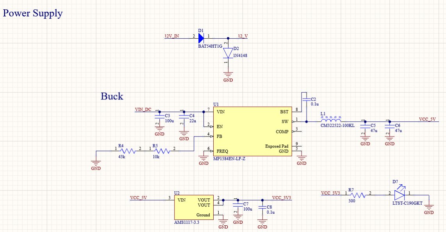The height and width of the screenshot is (232, 446).
Task: Select the D2 1N4148 diode symbol
Action: [228, 53]
